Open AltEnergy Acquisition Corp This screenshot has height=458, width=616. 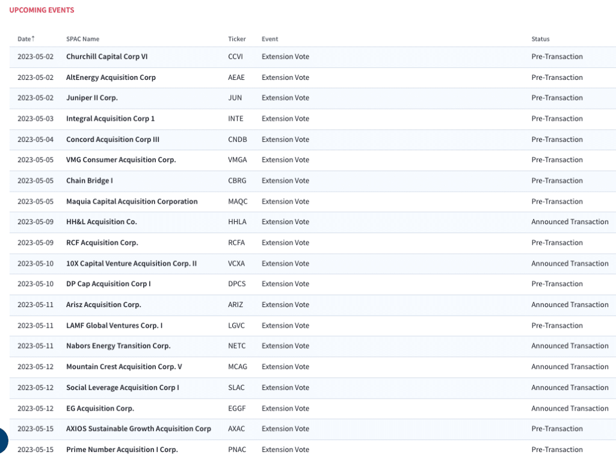111,78
